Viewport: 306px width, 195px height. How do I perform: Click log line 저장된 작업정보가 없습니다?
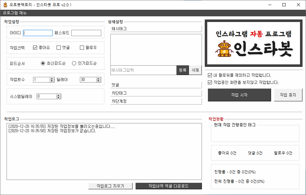tap(52, 131)
